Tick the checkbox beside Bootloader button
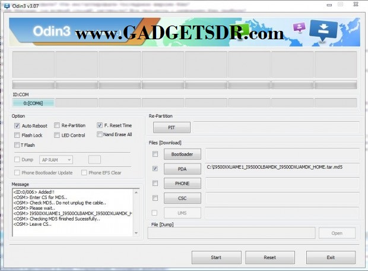 point(155,154)
